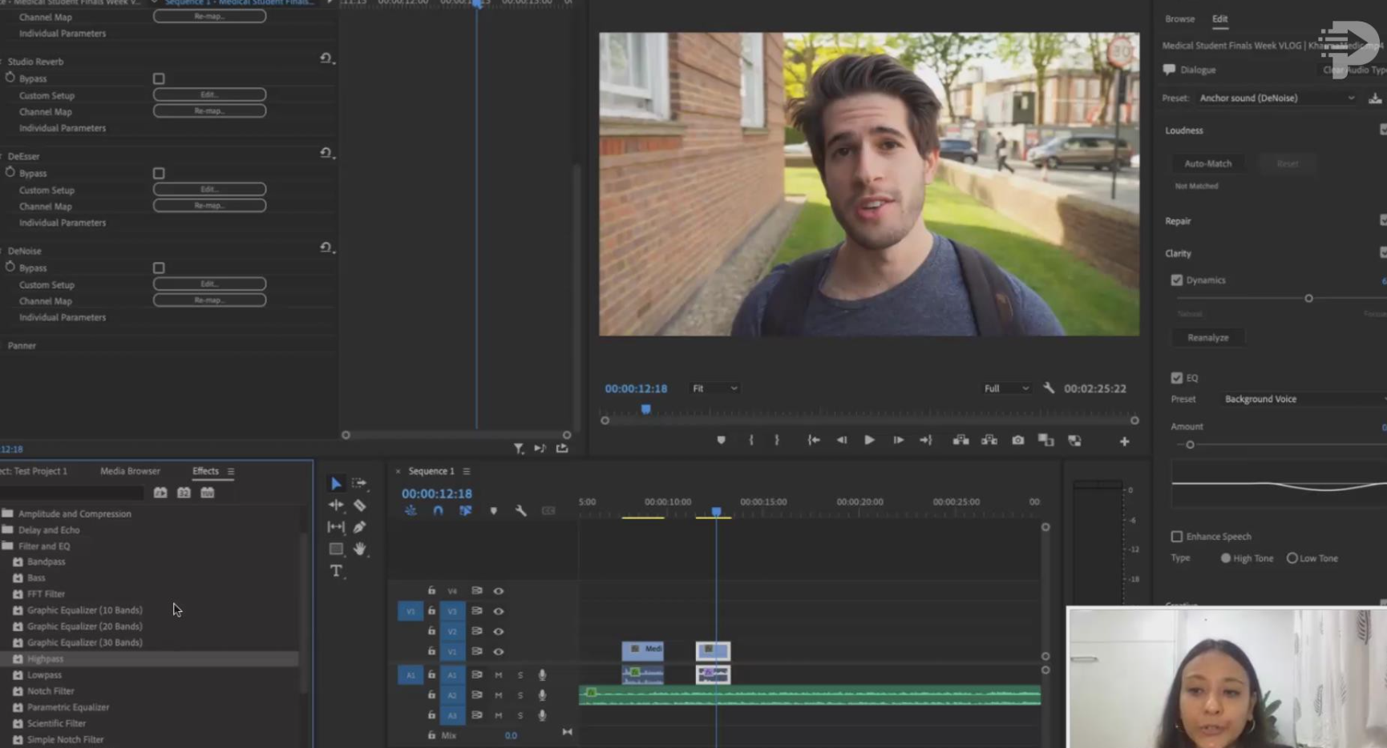Uncheck the Dynamics checkbox
The height and width of the screenshot is (748, 1387).
[x=1176, y=280]
